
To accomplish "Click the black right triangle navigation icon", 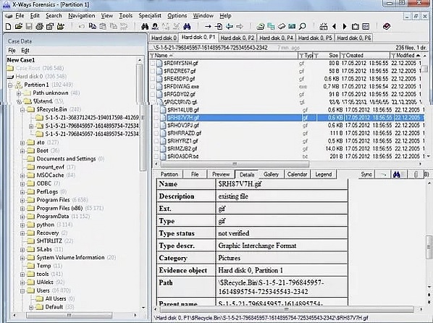I will click(345, 27).
